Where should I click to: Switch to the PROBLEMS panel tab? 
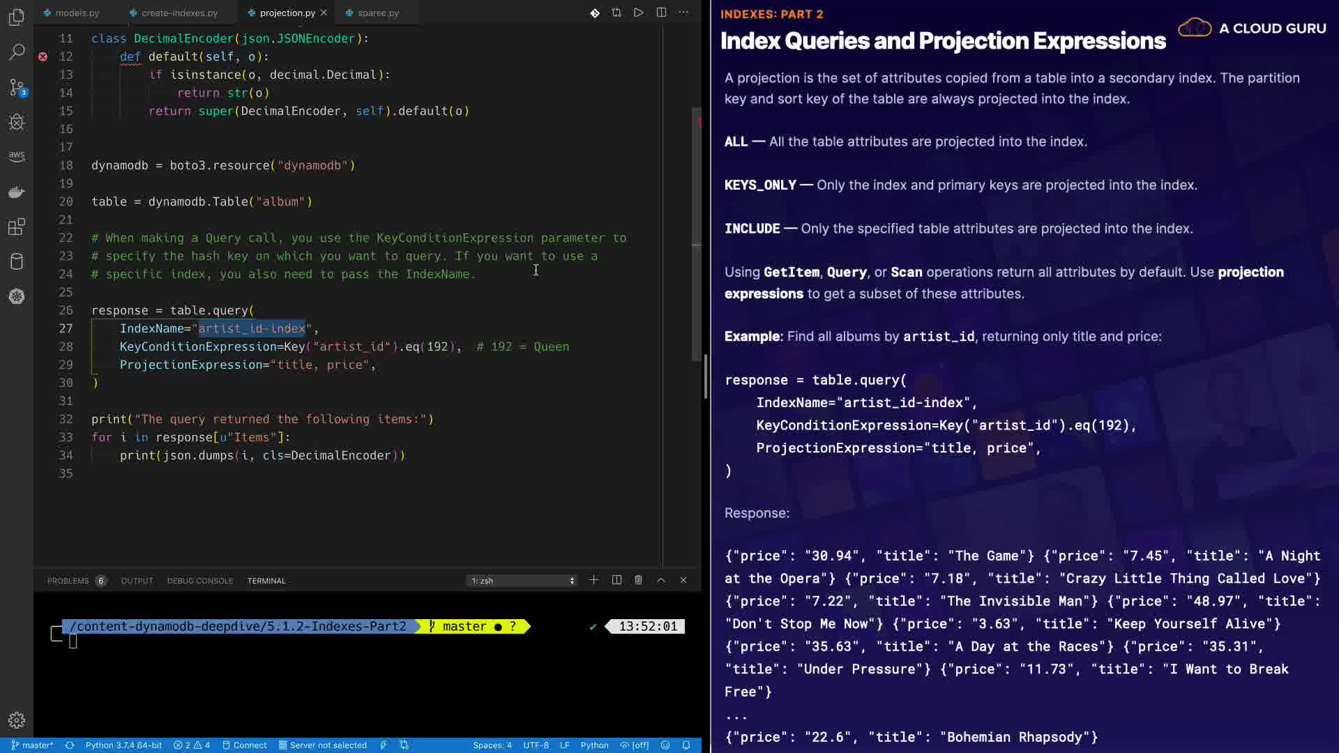click(x=68, y=581)
